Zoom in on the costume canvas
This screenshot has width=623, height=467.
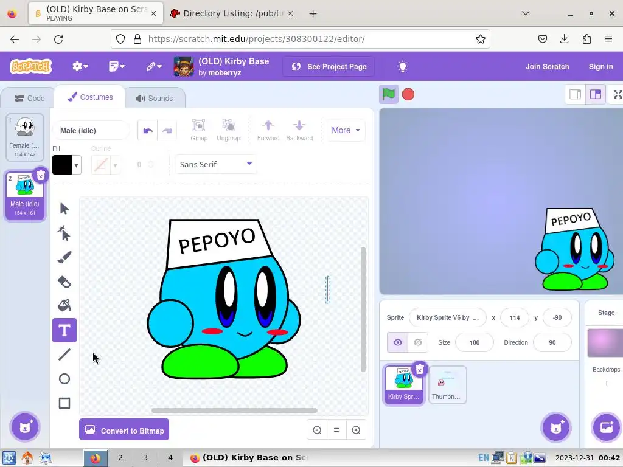pos(356,430)
